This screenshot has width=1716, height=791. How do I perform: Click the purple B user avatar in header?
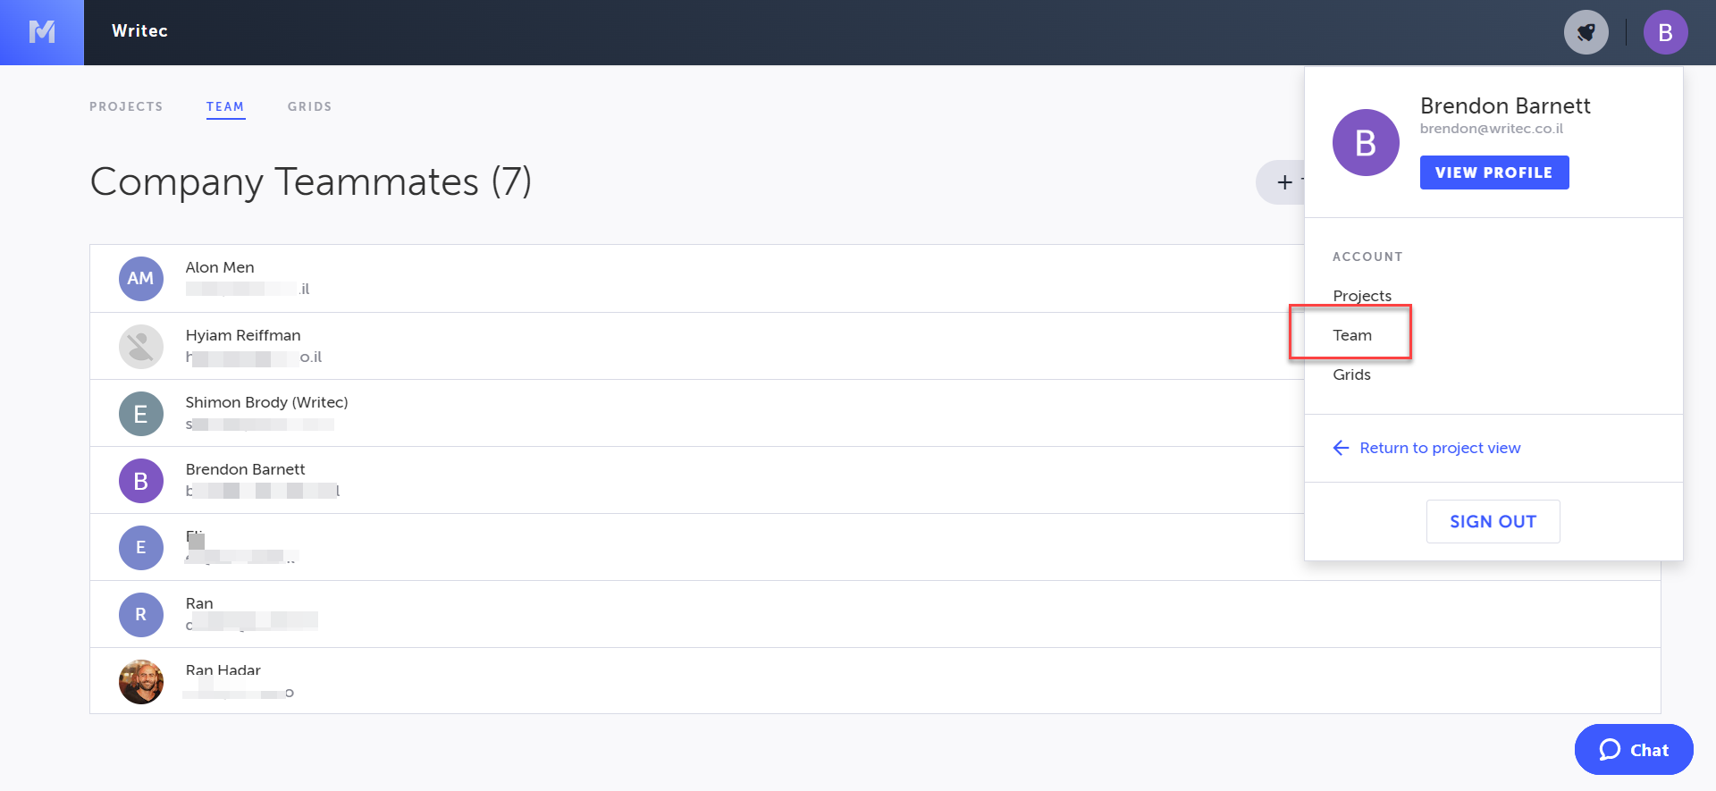click(x=1665, y=32)
